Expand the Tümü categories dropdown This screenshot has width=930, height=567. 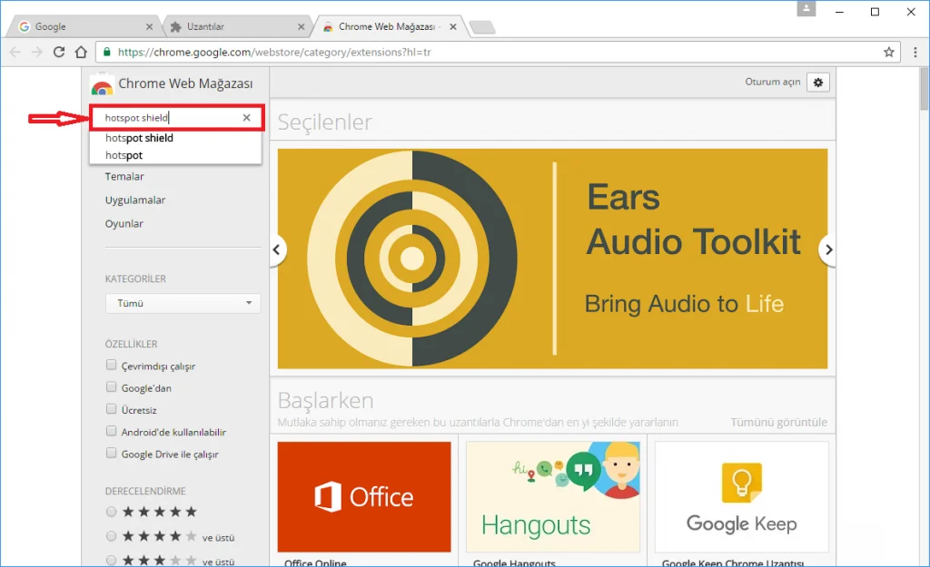coord(183,303)
